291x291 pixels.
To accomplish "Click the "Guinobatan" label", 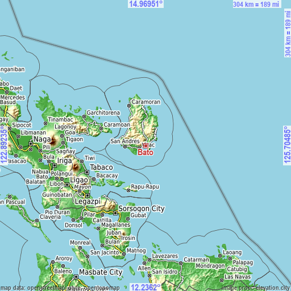I will click(x=57, y=194).
